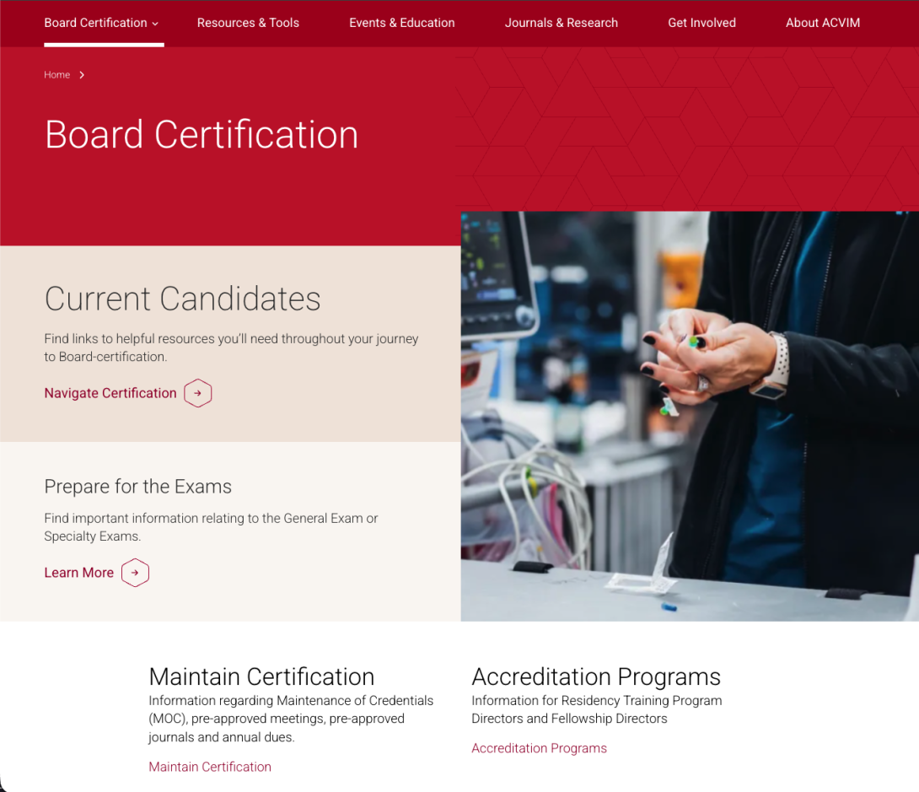Open the Events & Education menu

click(x=402, y=23)
